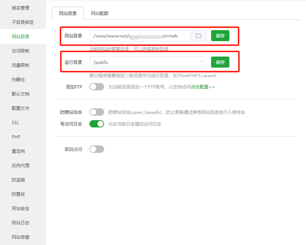
Task: Toggle the 添加FTP switch
Action: (x=97, y=87)
